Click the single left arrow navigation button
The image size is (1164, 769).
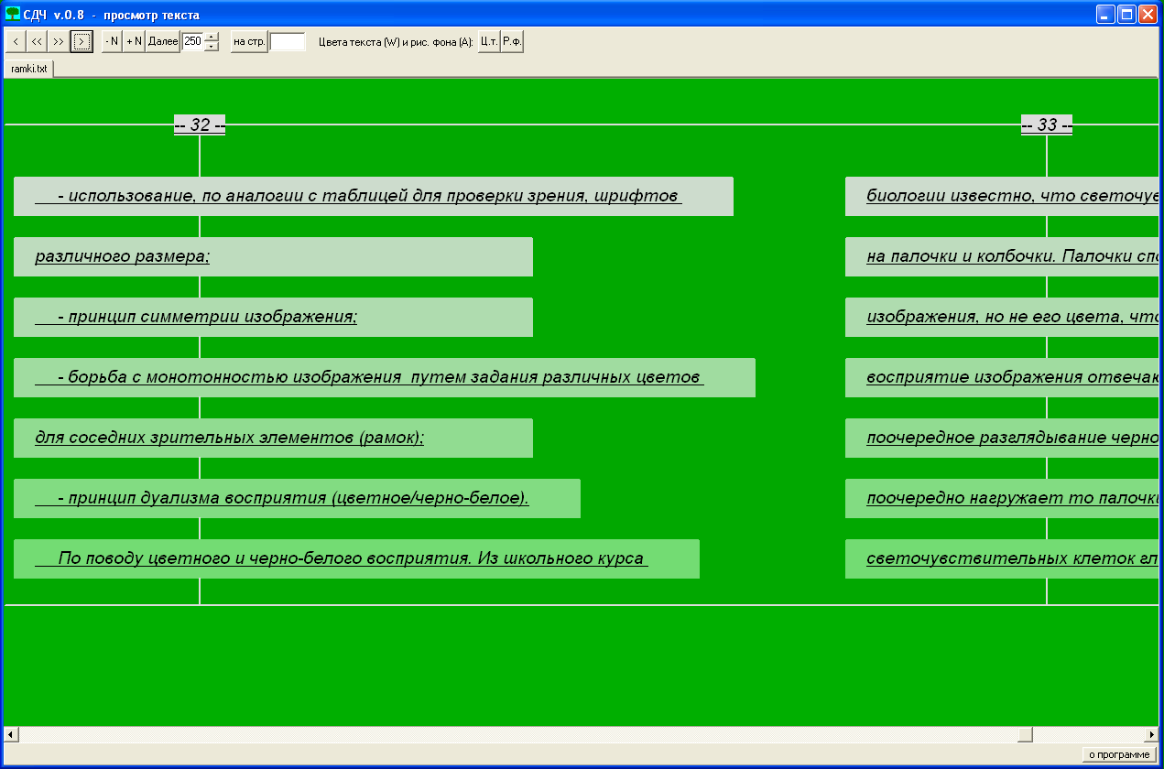tap(16, 41)
